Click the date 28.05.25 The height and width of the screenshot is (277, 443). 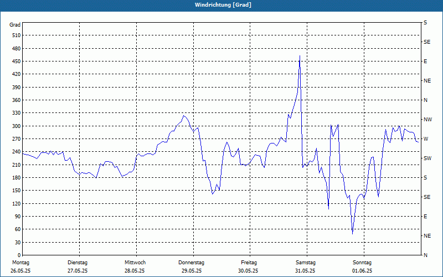point(135,271)
